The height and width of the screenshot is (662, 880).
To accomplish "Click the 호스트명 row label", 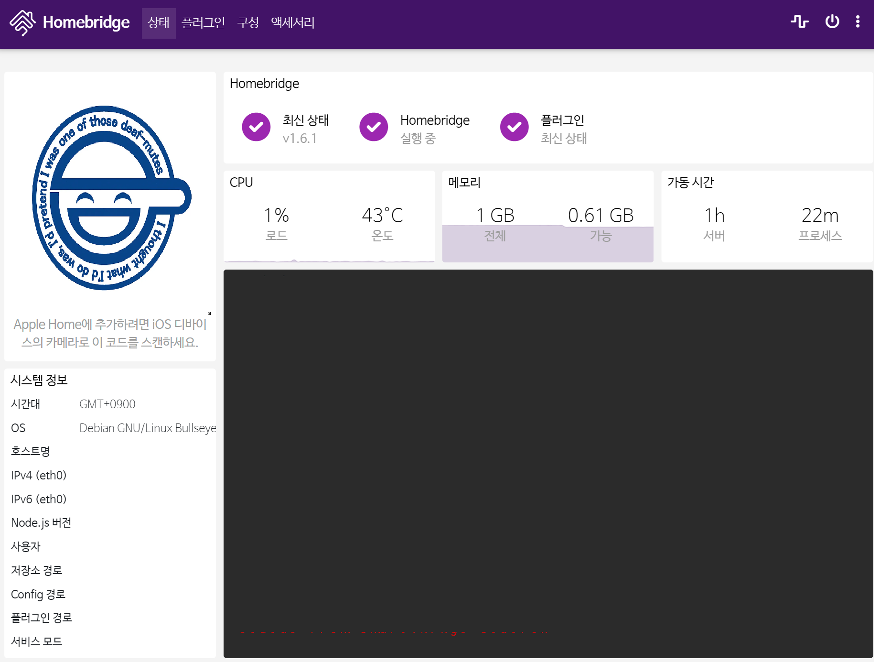I will (31, 451).
